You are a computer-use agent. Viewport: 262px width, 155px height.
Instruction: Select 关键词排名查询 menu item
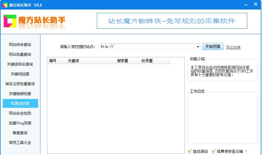pos(20,64)
